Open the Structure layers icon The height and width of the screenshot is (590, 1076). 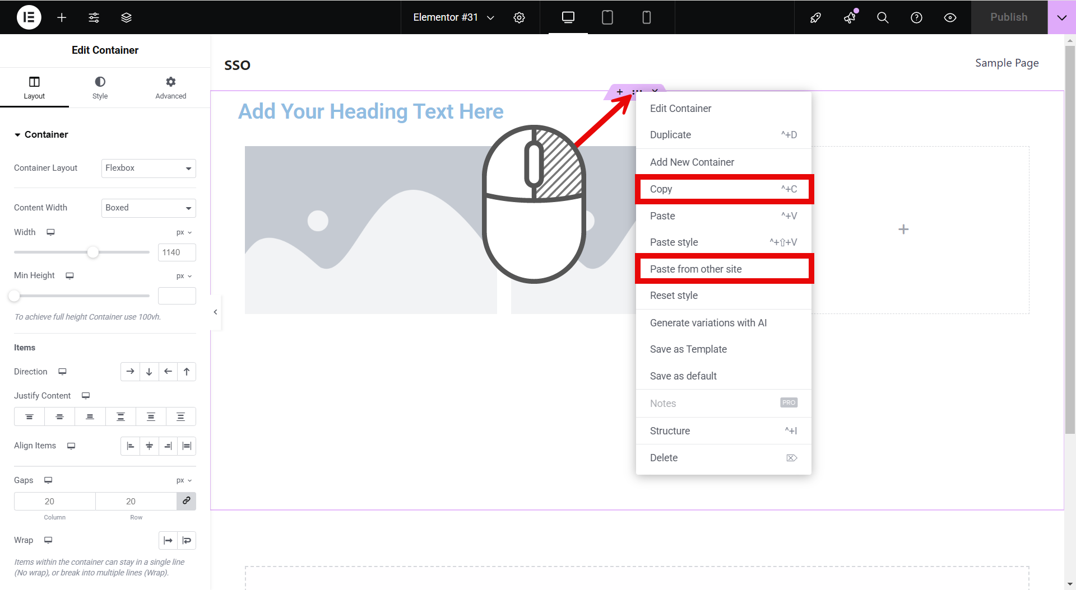coord(126,17)
